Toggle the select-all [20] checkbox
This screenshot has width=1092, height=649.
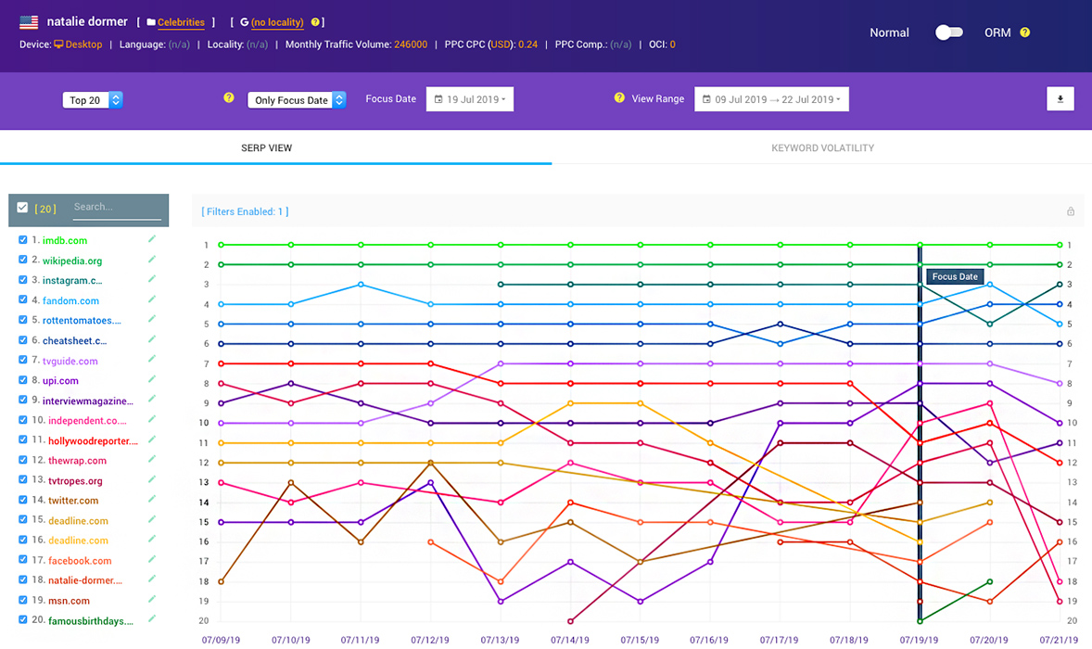[x=23, y=208]
